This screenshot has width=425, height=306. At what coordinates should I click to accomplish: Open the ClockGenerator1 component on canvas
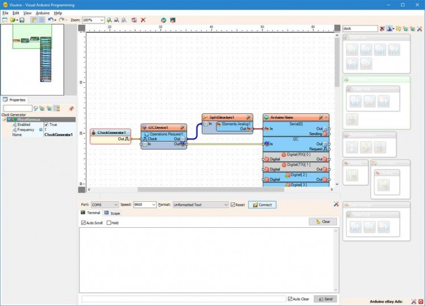coord(111,133)
